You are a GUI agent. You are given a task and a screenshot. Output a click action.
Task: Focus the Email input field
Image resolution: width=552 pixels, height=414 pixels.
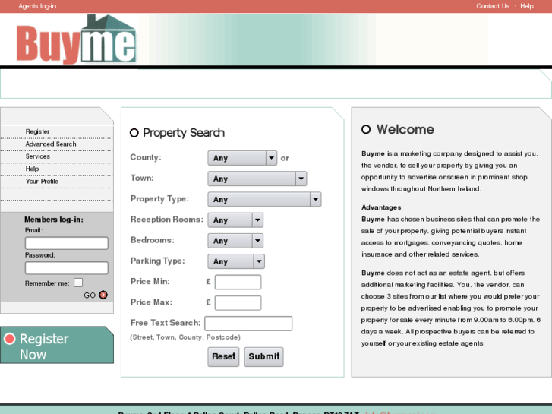pyautogui.click(x=67, y=243)
